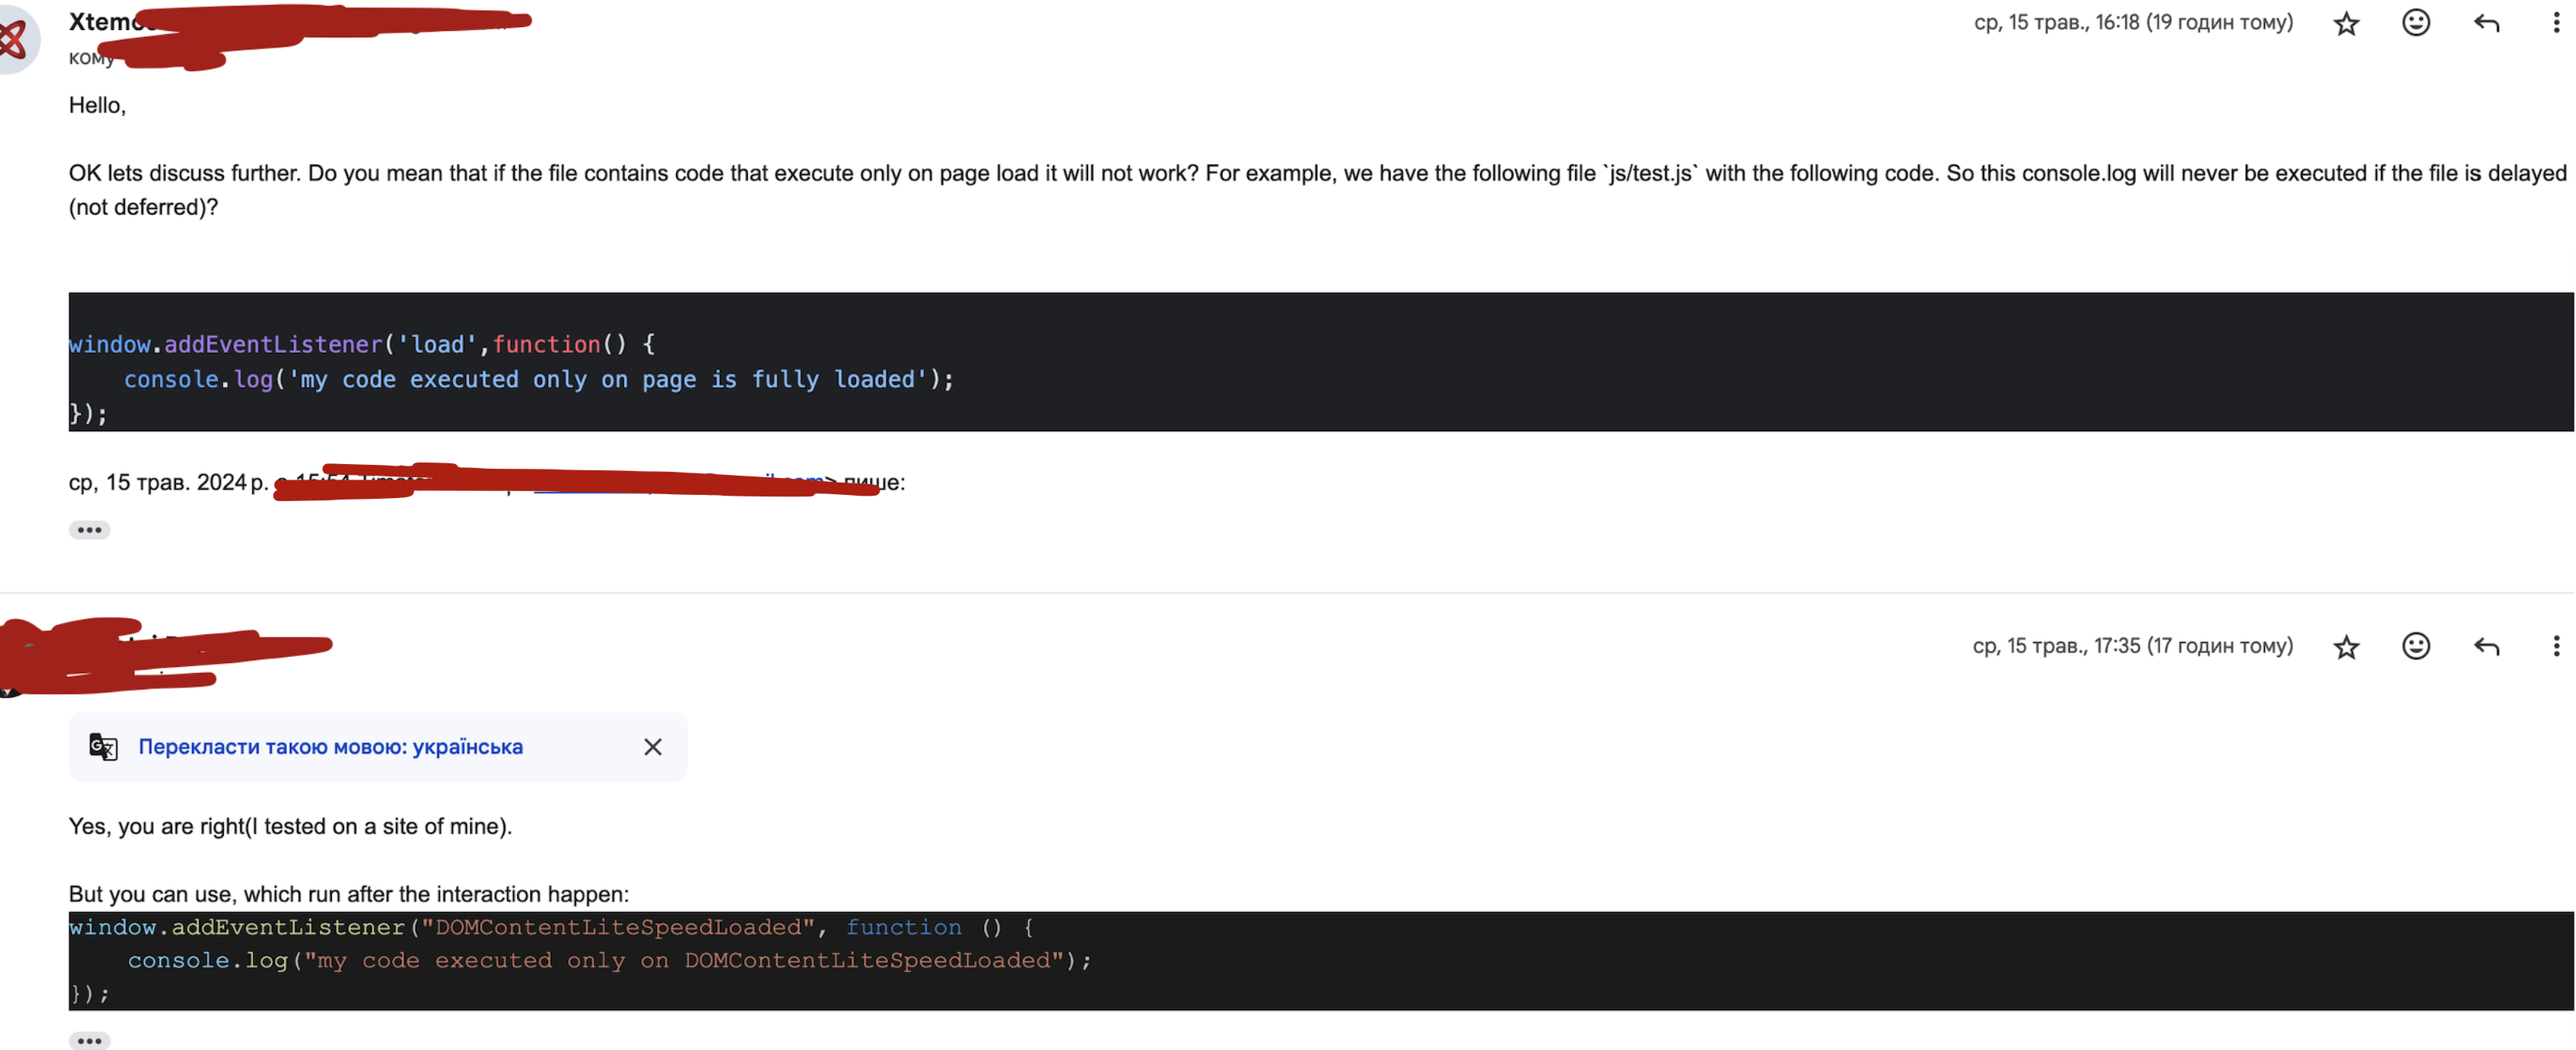Screen dimensions: 2576x1050
Task: Reply to the 16:18 message
Action: [x=2486, y=23]
